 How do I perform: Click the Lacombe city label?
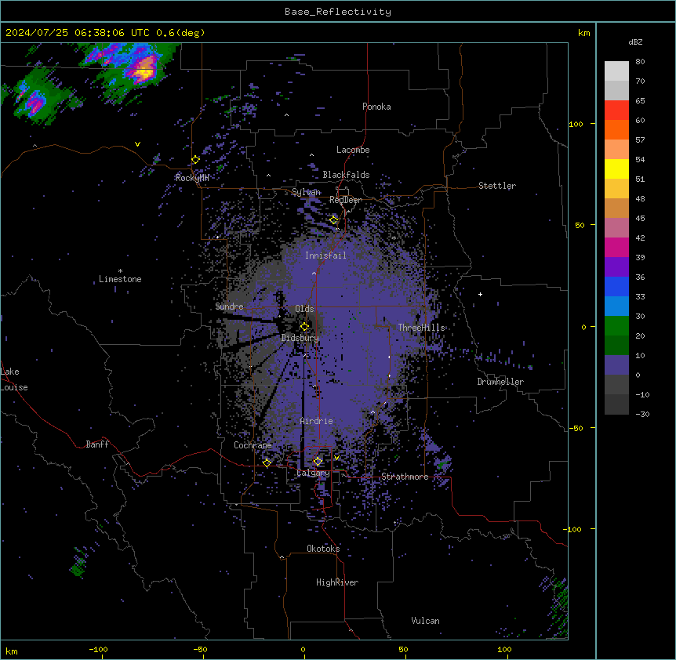(353, 150)
